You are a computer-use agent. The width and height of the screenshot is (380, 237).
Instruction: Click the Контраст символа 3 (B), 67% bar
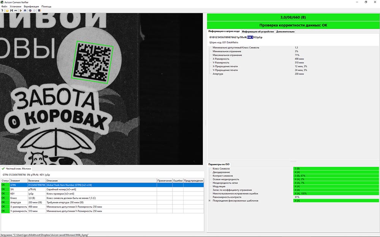(x=336, y=176)
